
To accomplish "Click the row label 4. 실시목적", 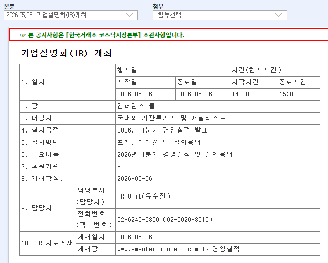I will click(x=40, y=130).
